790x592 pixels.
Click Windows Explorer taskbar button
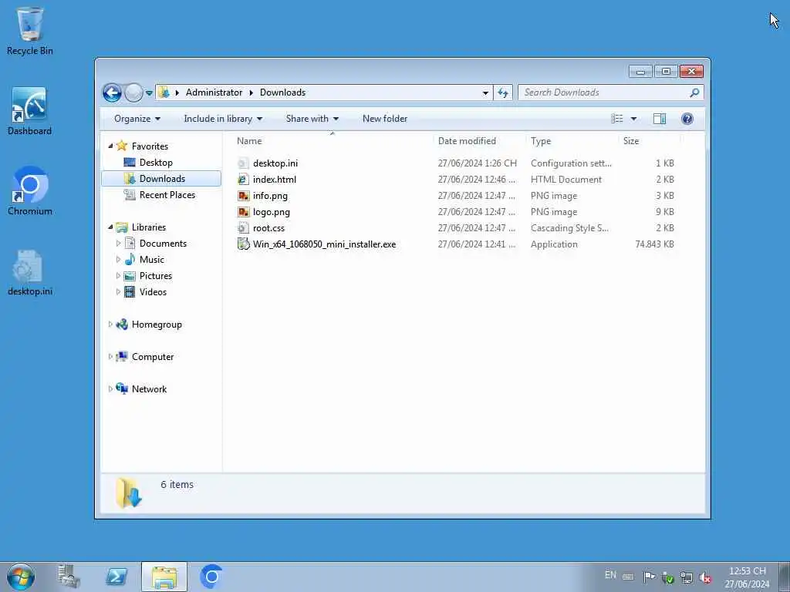coord(164,577)
